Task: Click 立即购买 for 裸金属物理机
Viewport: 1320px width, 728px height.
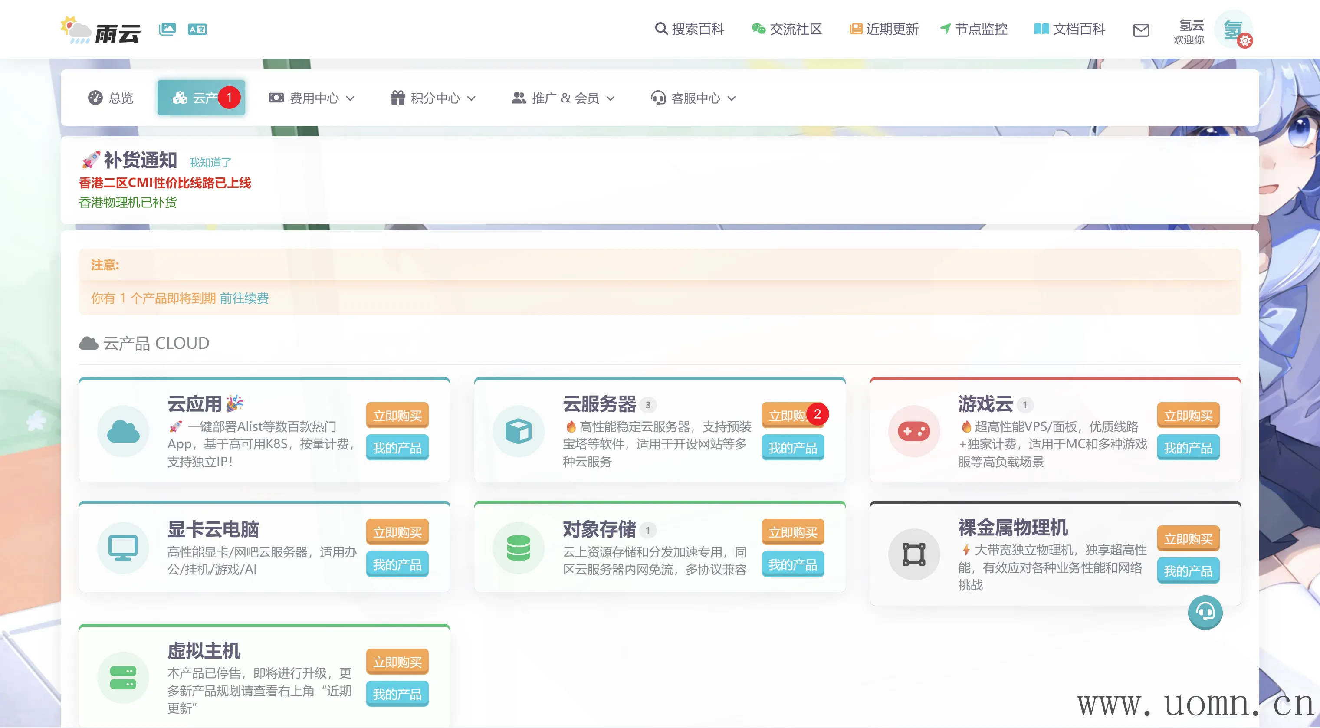Action: [1188, 538]
